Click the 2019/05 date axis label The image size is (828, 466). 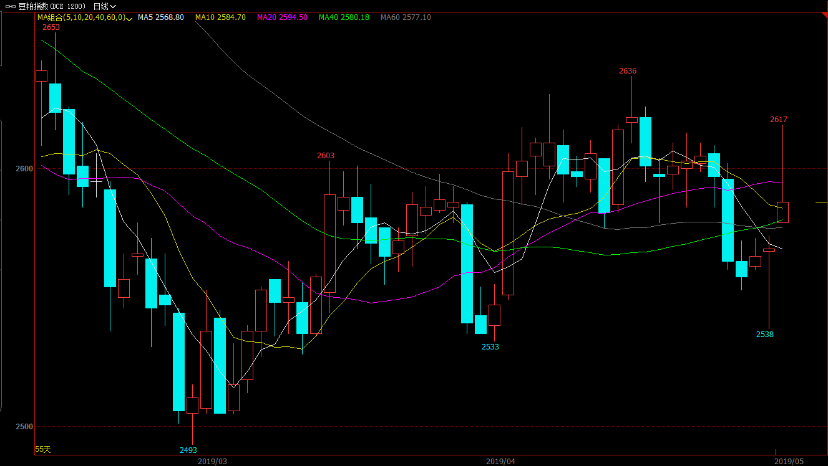click(x=789, y=462)
